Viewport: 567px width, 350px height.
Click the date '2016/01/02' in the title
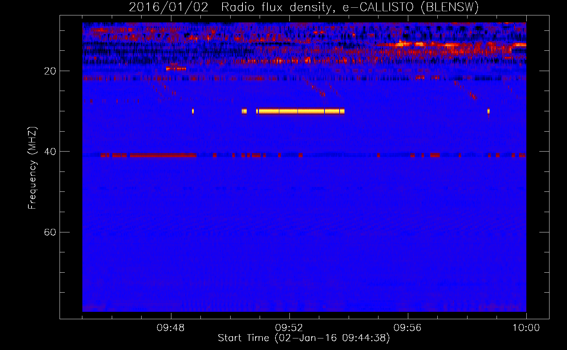[169, 7]
